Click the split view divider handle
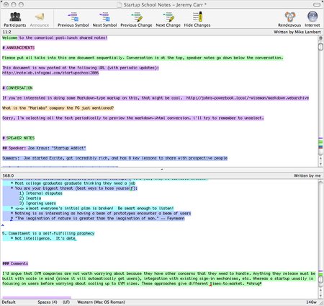The image size is (324, 306). click(x=162, y=170)
